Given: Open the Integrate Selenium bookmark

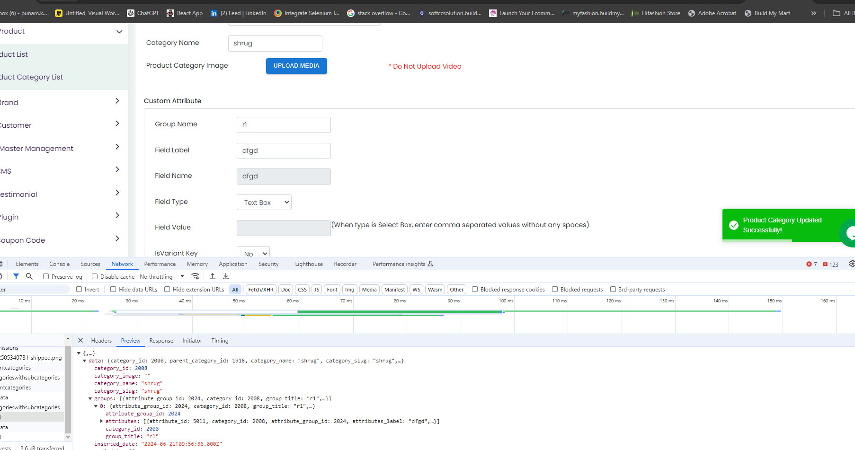Looking at the screenshot, I should [307, 13].
